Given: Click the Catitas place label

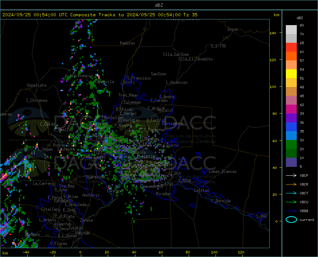Looking at the screenshot, I should click(202, 191).
